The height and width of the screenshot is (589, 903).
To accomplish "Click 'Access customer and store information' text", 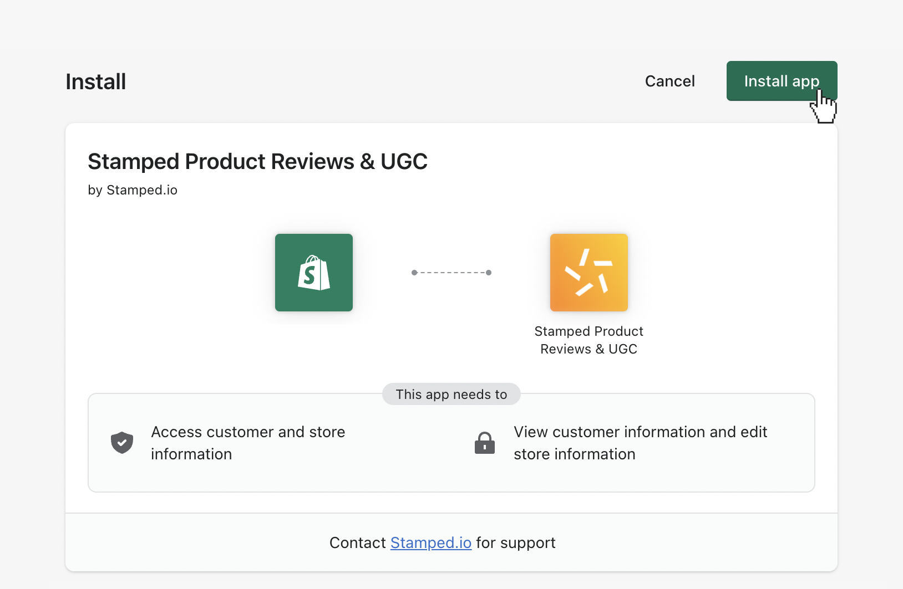I will [x=248, y=443].
